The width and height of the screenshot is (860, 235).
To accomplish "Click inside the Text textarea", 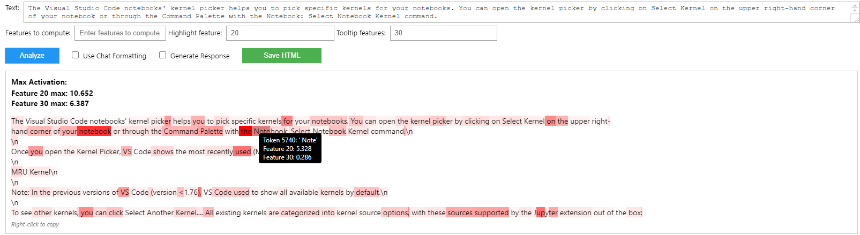I will pos(429,12).
